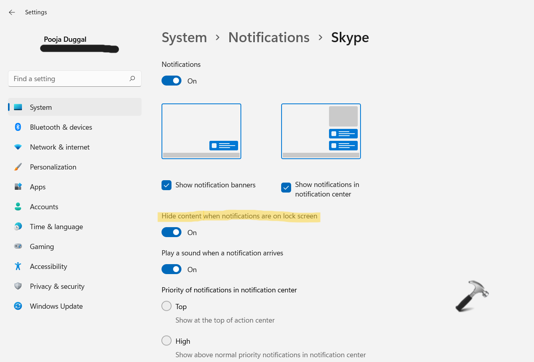Uncheck Show notification banners
Image resolution: width=534 pixels, height=362 pixels.
(167, 185)
